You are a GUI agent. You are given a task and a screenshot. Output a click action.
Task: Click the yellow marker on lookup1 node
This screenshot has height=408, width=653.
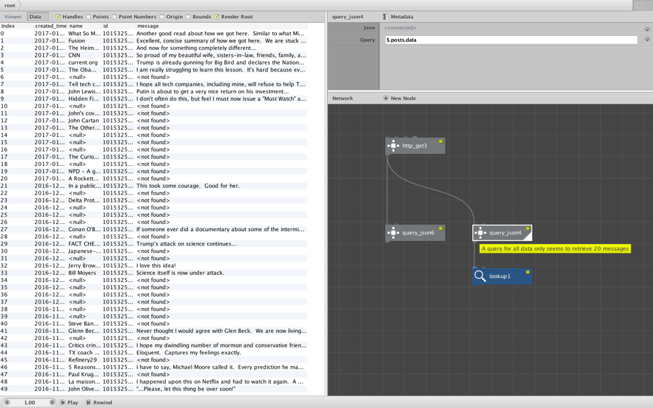(x=528, y=272)
